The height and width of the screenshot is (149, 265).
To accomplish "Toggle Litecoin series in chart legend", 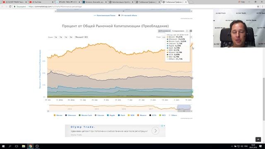I will click(x=99, y=115).
